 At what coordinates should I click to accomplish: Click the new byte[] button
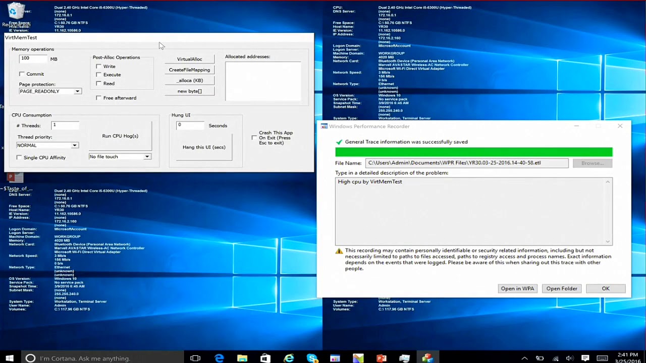coord(189,91)
